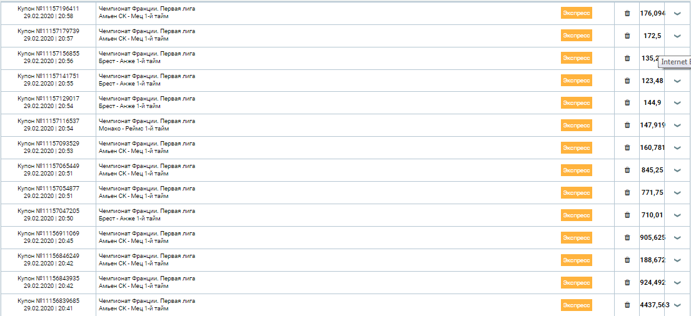
Task: Expand the row with amount 172,5
Action: click(677, 36)
